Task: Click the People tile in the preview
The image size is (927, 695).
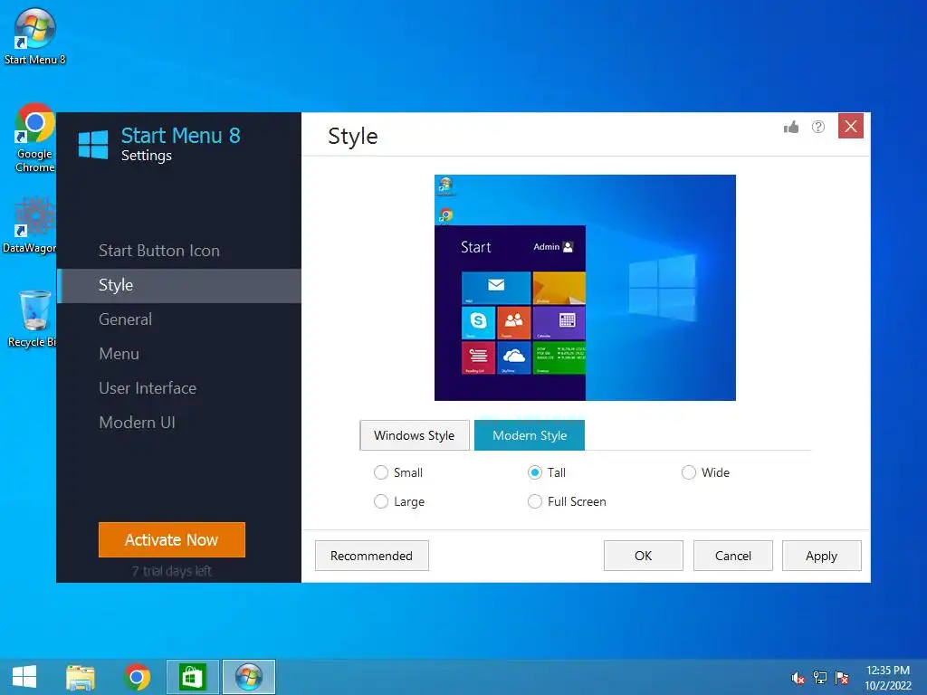Action: pyautogui.click(x=514, y=323)
